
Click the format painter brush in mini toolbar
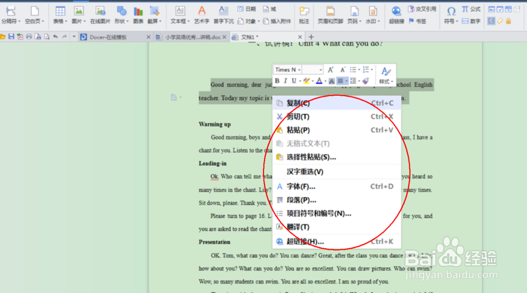pyautogui.click(x=366, y=81)
